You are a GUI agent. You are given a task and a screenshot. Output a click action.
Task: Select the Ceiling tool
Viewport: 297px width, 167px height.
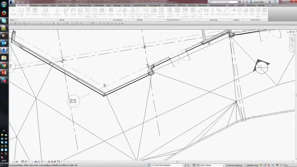click(x=73, y=11)
